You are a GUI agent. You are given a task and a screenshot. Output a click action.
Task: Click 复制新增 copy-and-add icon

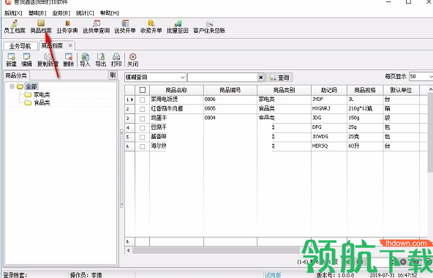point(48,60)
